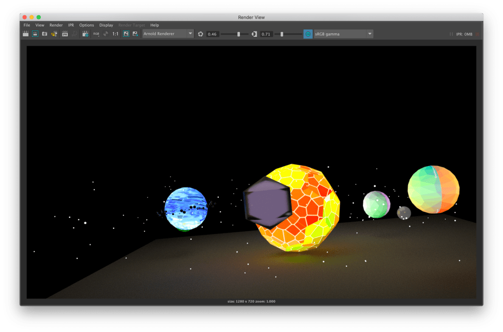Click the exposure slider handle
503x332 pixels.
tap(239, 34)
